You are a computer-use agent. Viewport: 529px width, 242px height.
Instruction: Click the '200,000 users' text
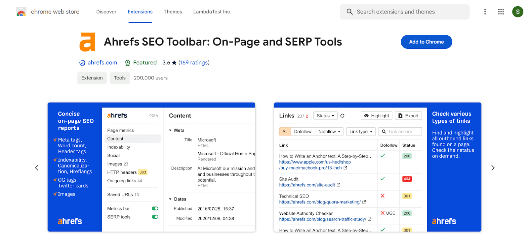(151, 78)
